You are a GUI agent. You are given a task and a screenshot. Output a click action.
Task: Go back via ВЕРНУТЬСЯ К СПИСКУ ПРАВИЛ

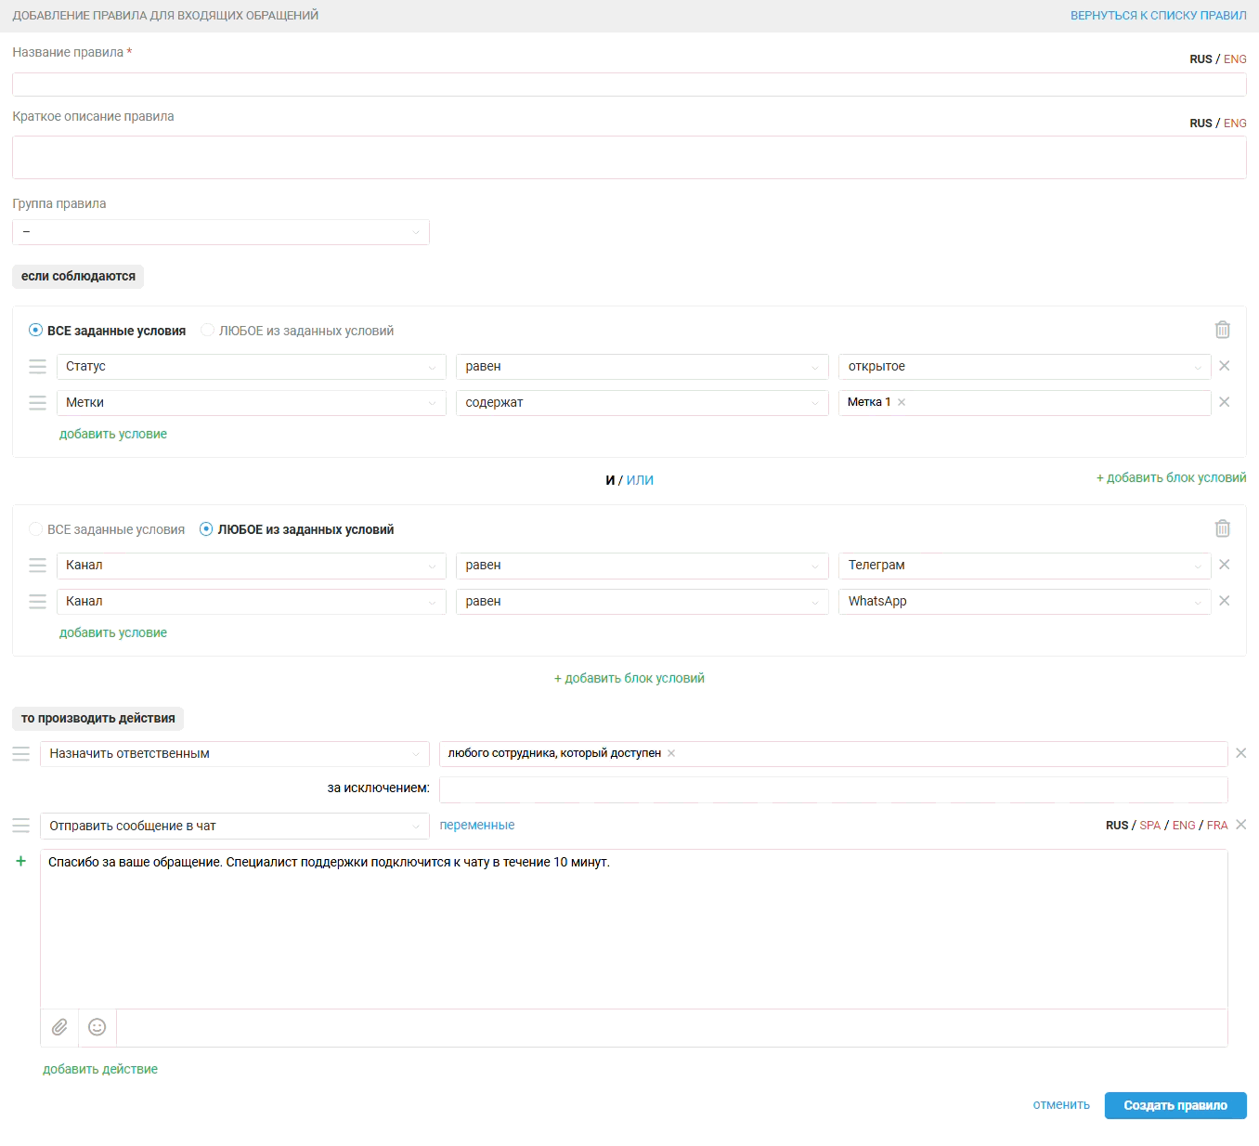(1158, 16)
